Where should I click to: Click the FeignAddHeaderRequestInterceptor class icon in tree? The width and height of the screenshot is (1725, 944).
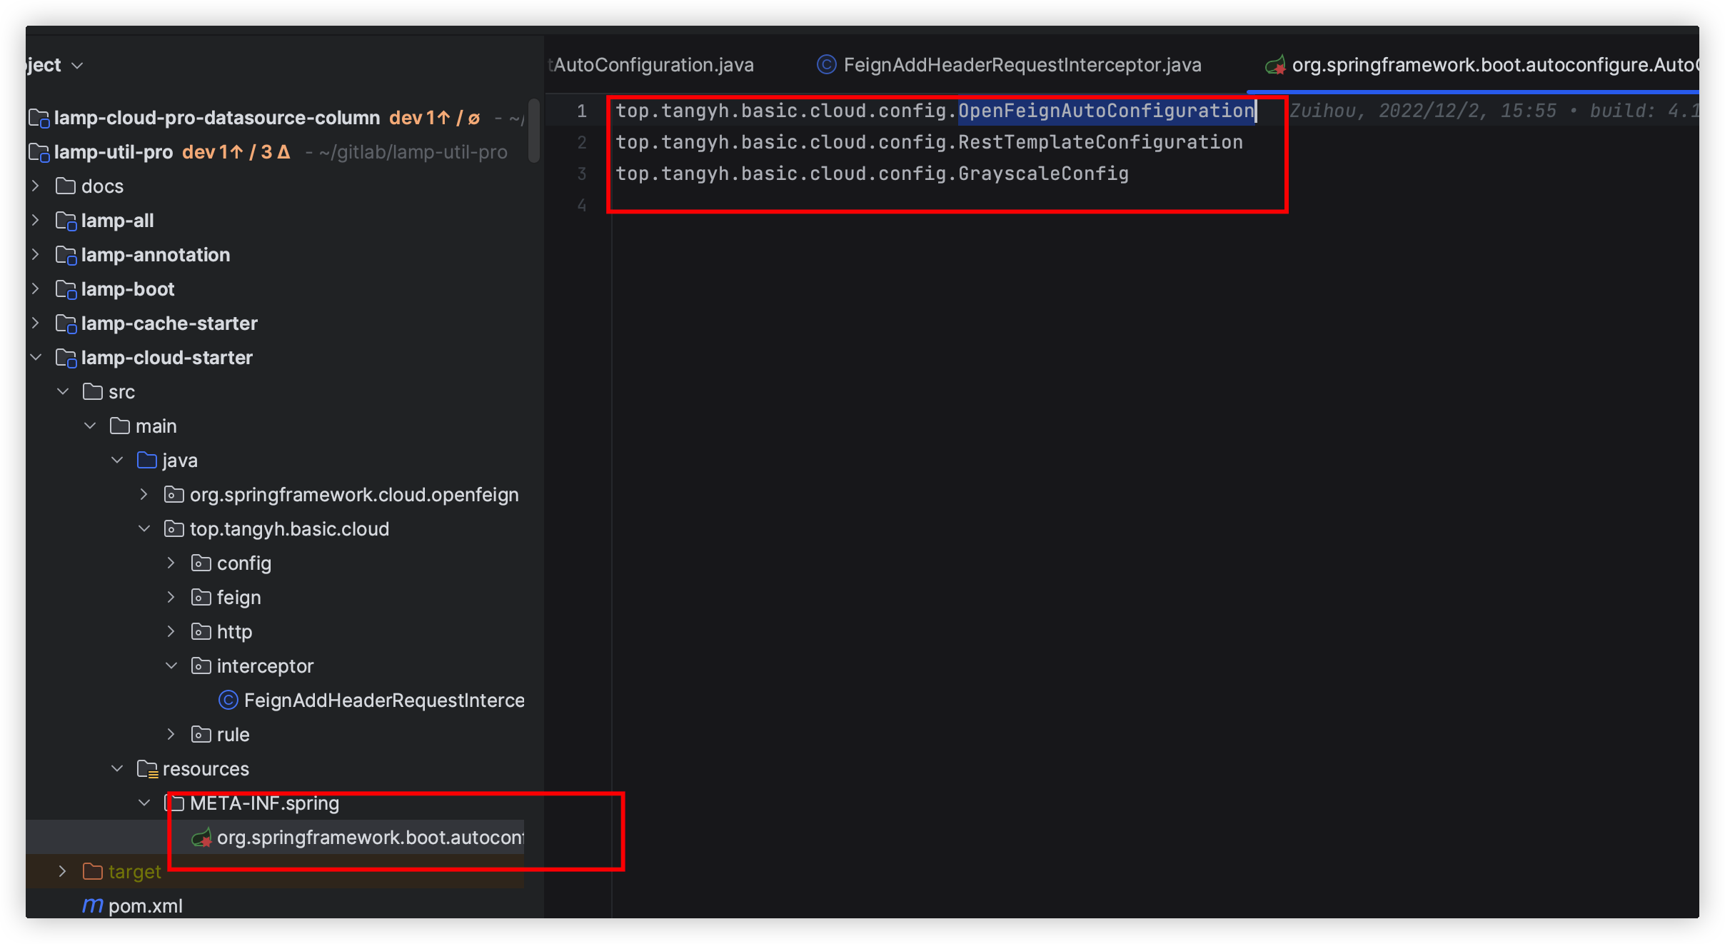228,700
